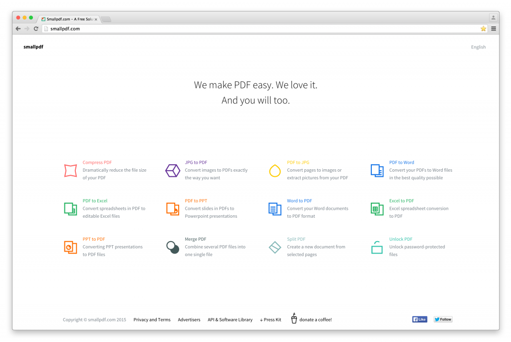Image resolution: width=511 pixels, height=342 pixels.
Task: Bookmark the page with the star icon
Action: [483, 28]
